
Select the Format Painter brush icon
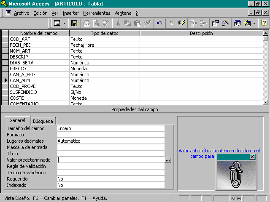pyautogui.click(x=147, y=23)
